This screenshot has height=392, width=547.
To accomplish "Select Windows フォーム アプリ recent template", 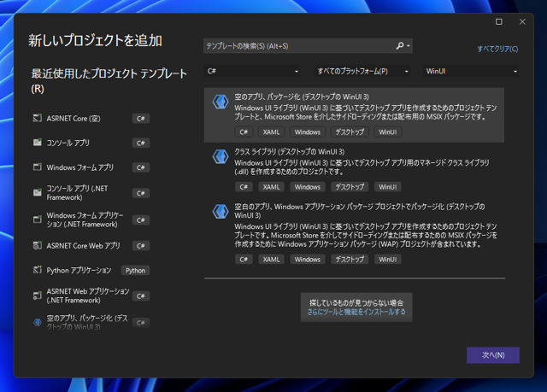I will [x=91, y=167].
